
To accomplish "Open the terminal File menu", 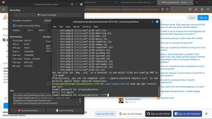I will tap(55, 27).
